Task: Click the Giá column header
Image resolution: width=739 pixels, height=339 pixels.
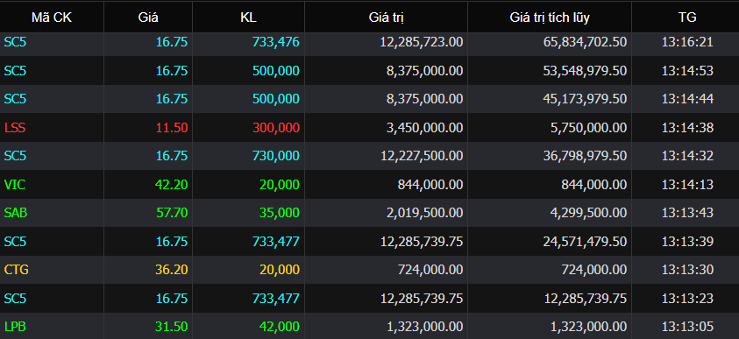Action: [x=148, y=18]
